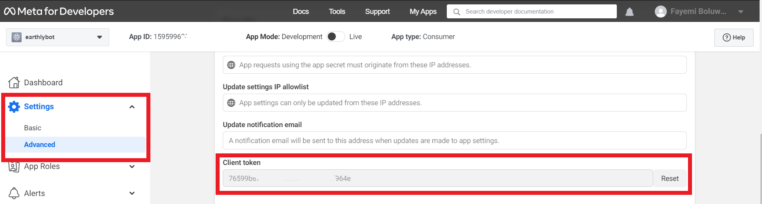Click the Dashboard home icon
Screen dimensions: 762x204
14,82
